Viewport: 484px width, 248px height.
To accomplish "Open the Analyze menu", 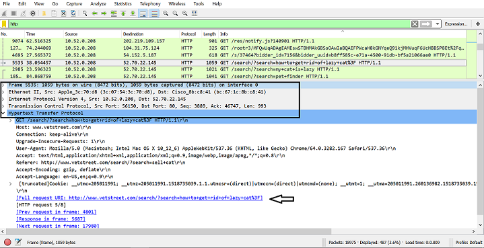I will [x=98, y=4].
